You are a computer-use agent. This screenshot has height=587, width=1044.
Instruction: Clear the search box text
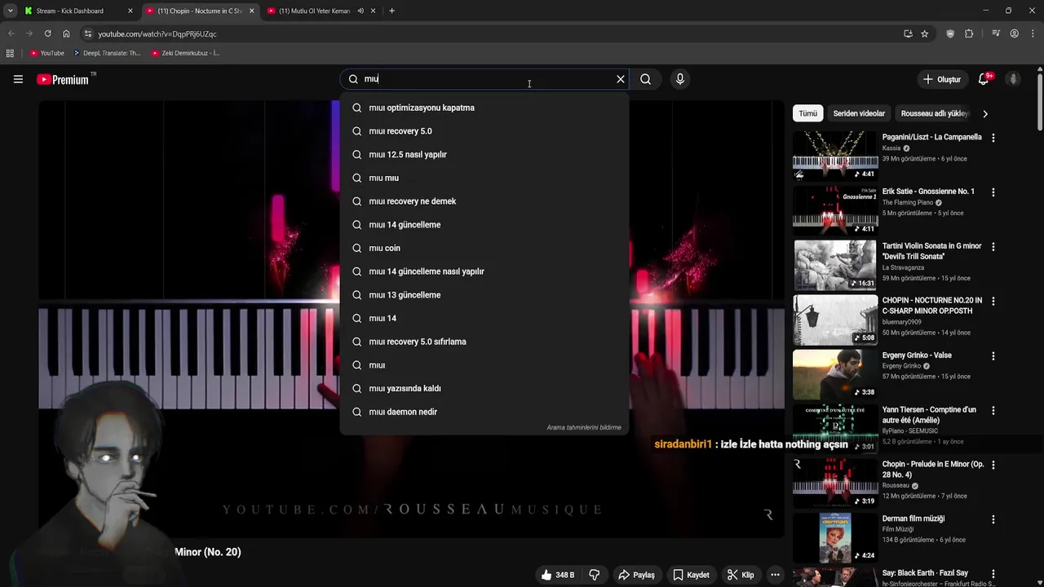click(621, 79)
